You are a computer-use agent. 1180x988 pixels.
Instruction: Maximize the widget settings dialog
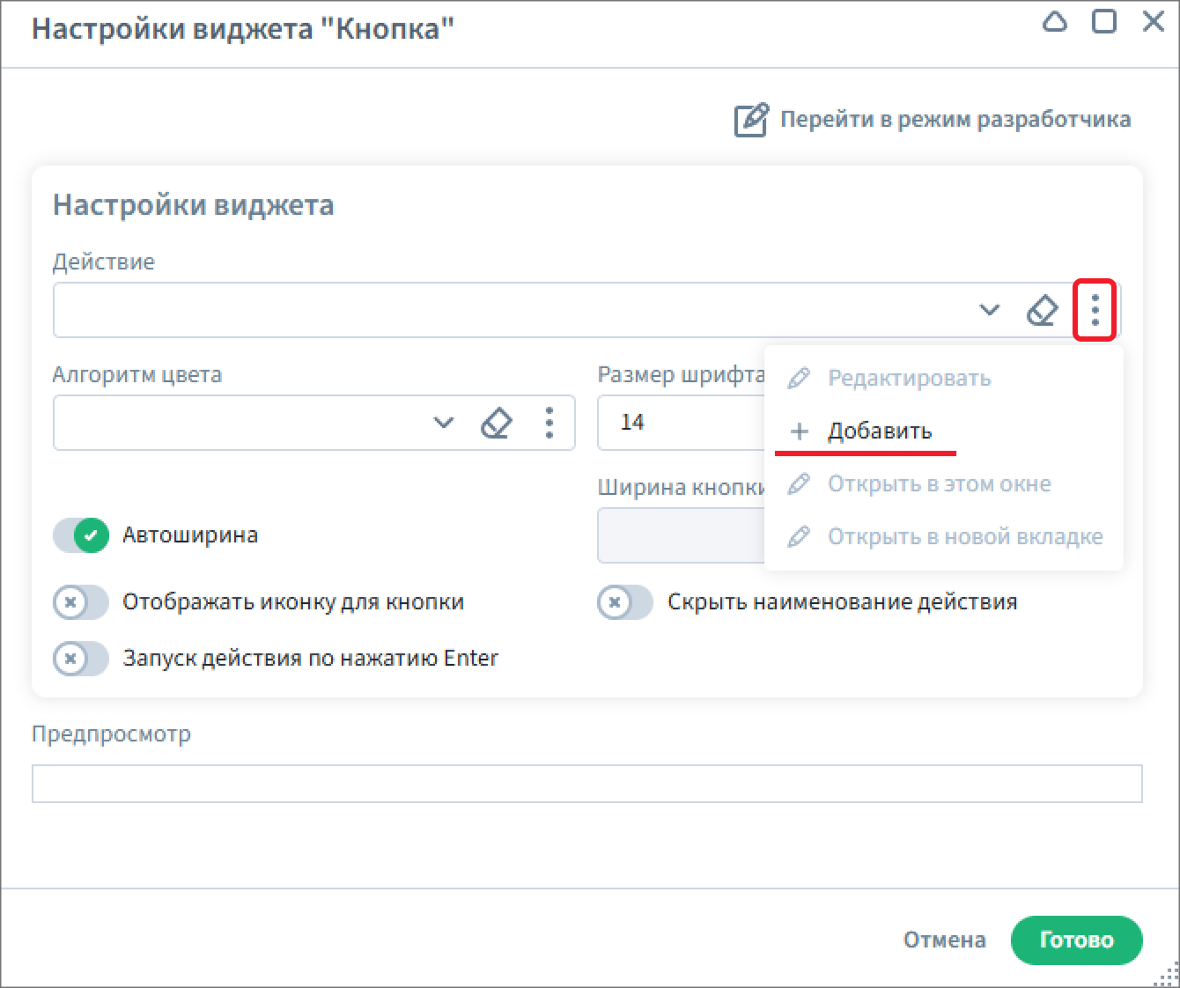click(x=1103, y=22)
